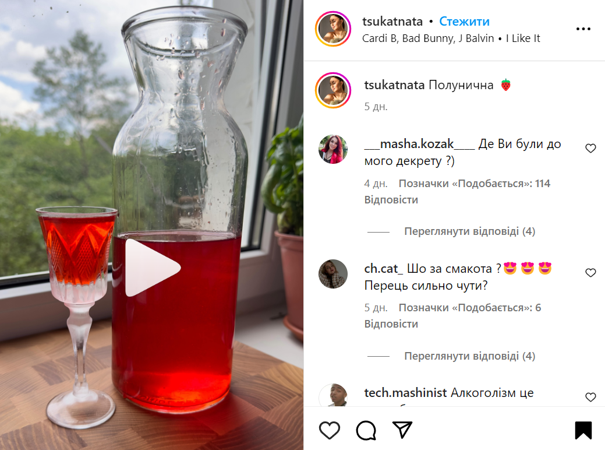Screen dimensions: 605x450
Task: Play the reel video
Action: tap(153, 268)
